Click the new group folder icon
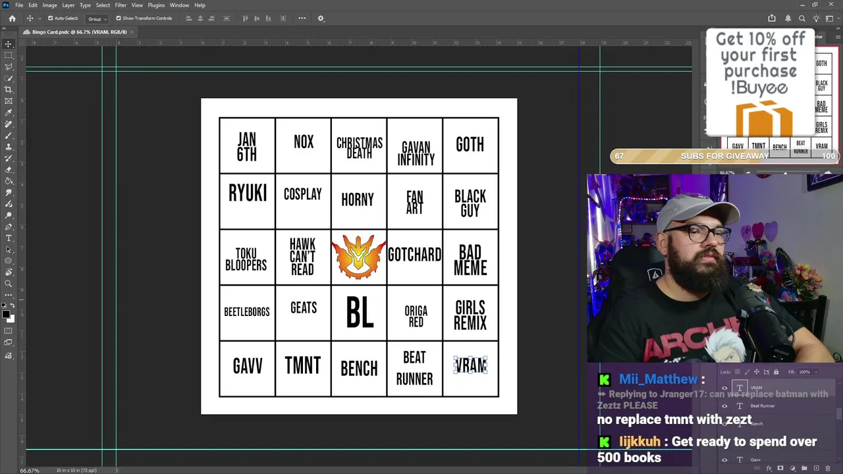The width and height of the screenshot is (843, 474). [804, 469]
